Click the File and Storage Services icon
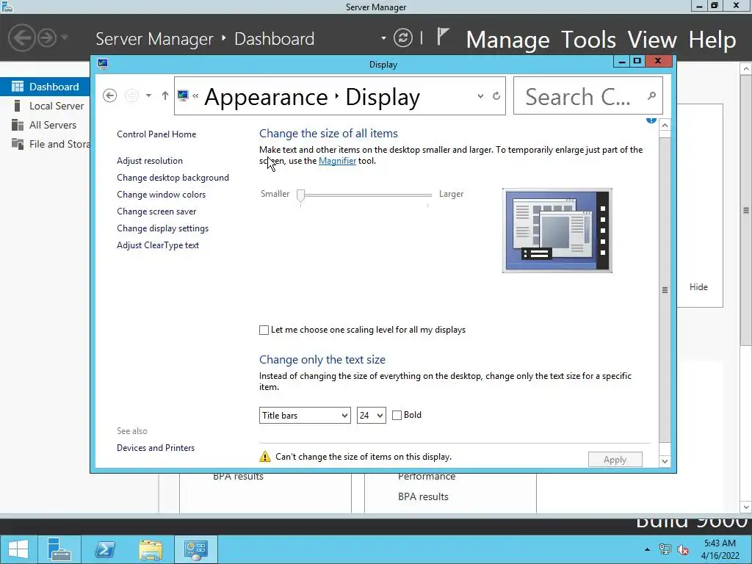This screenshot has width=752, height=564. coord(18,144)
